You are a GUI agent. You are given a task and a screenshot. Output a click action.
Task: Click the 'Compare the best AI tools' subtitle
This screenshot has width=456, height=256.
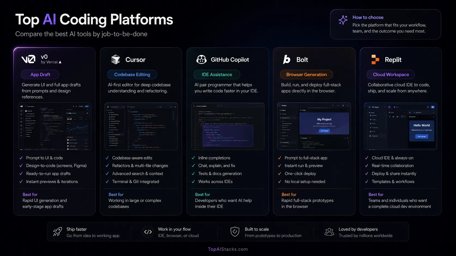pyautogui.click(x=81, y=34)
